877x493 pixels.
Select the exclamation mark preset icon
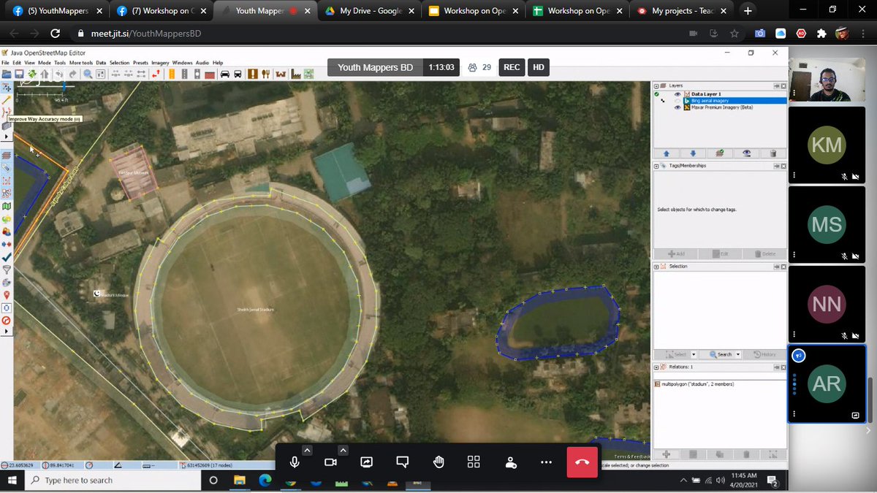click(253, 74)
